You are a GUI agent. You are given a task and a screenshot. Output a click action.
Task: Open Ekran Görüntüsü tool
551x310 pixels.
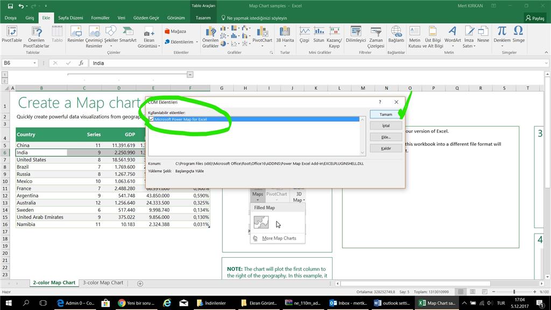coord(149,37)
